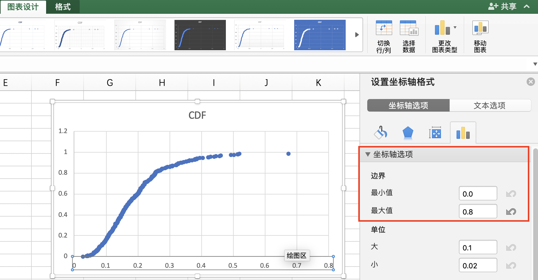Reset 最大值 using its undo arrow
The height and width of the screenshot is (280, 538).
511,211
